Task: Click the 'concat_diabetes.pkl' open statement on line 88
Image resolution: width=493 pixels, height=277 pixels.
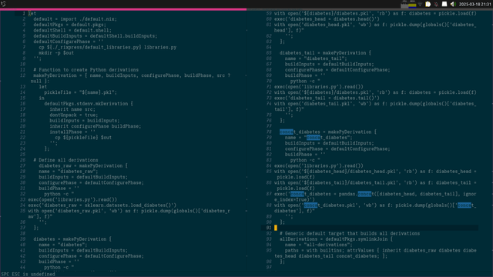Action: point(375,209)
